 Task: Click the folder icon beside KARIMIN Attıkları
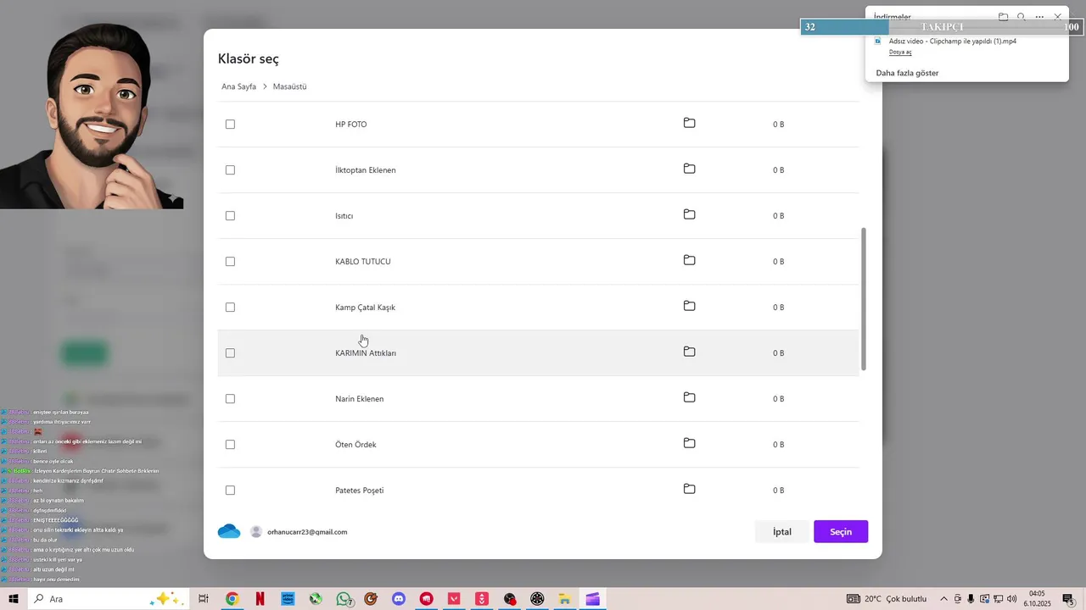(x=689, y=352)
